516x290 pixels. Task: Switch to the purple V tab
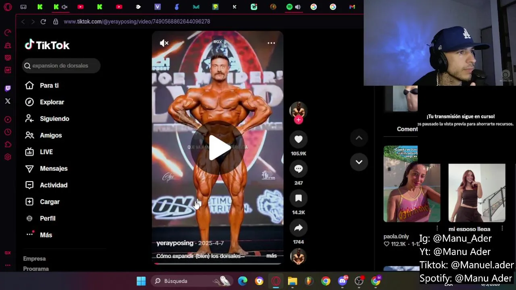click(x=158, y=7)
